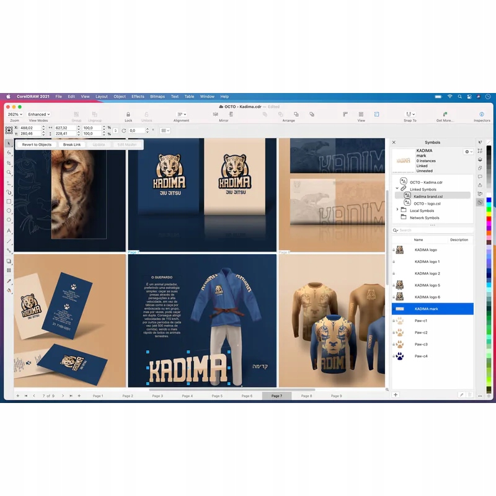The image size is (496, 496).
Task: Increase the X position stepper
Action: [x=43, y=126]
